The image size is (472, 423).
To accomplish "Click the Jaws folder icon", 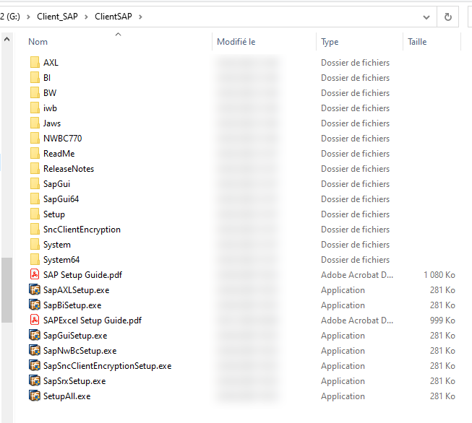I will pyautogui.click(x=35, y=123).
